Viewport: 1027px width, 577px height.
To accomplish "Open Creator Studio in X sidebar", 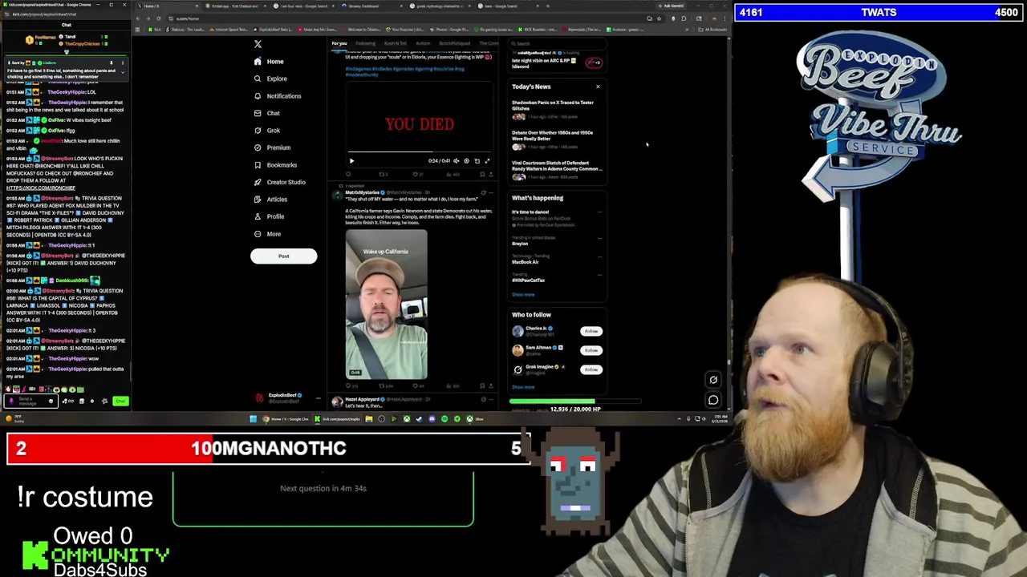I will [279, 182].
